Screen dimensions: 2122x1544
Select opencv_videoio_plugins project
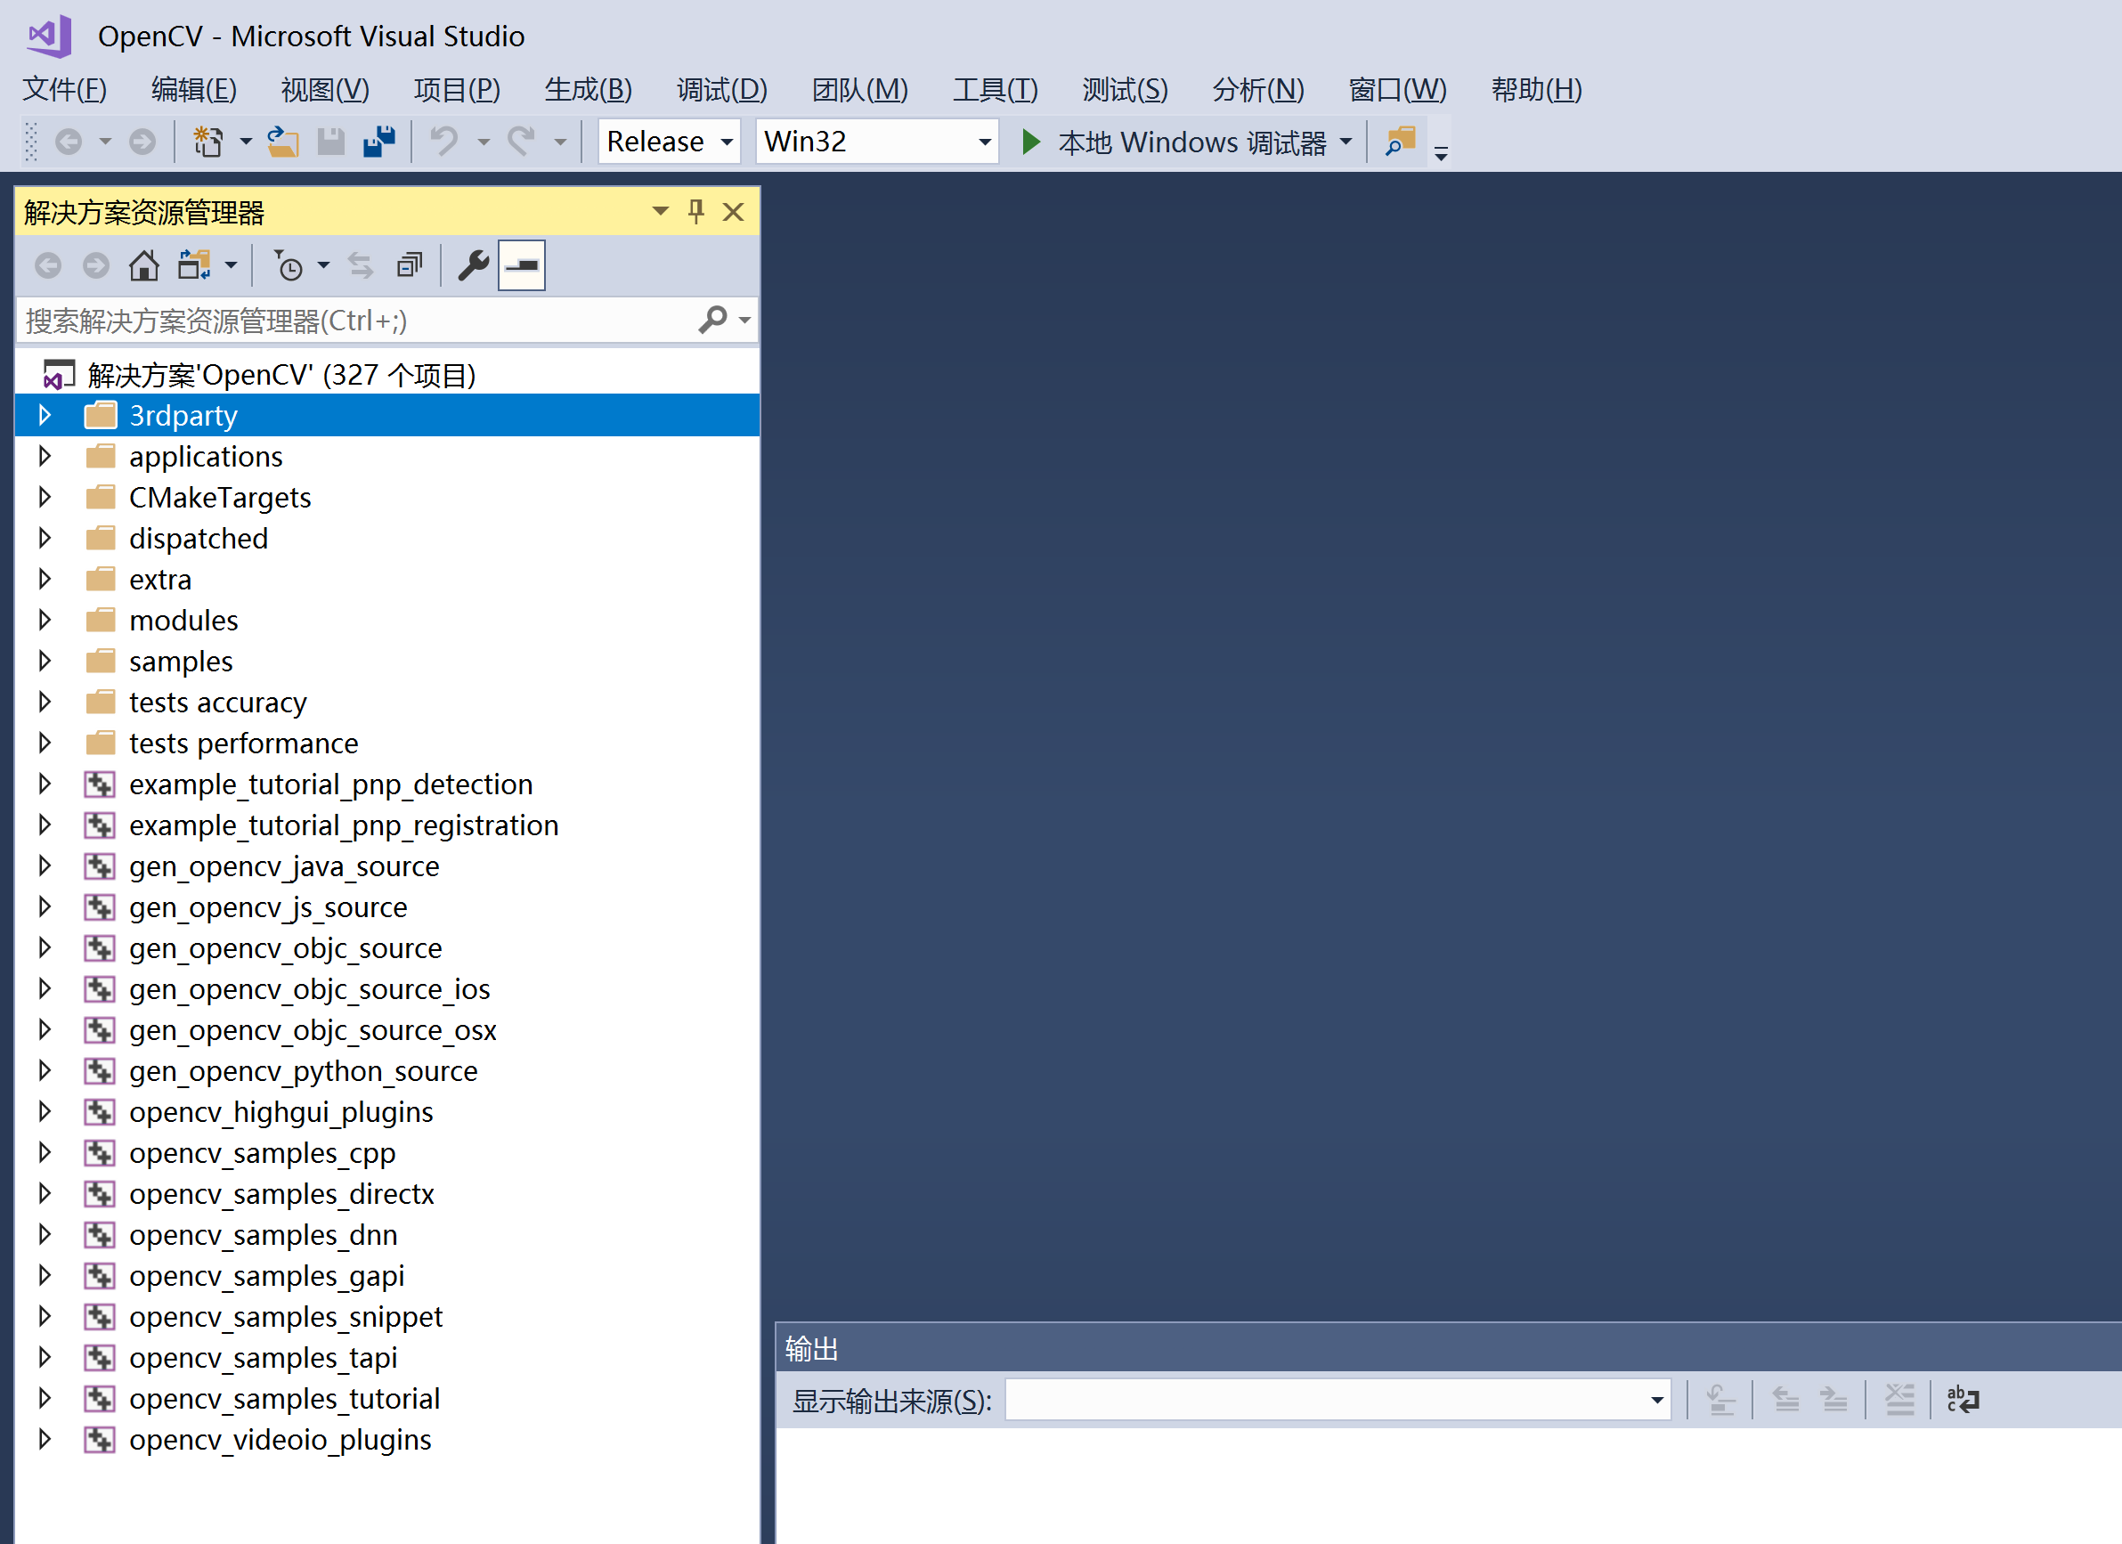pyautogui.click(x=280, y=1440)
